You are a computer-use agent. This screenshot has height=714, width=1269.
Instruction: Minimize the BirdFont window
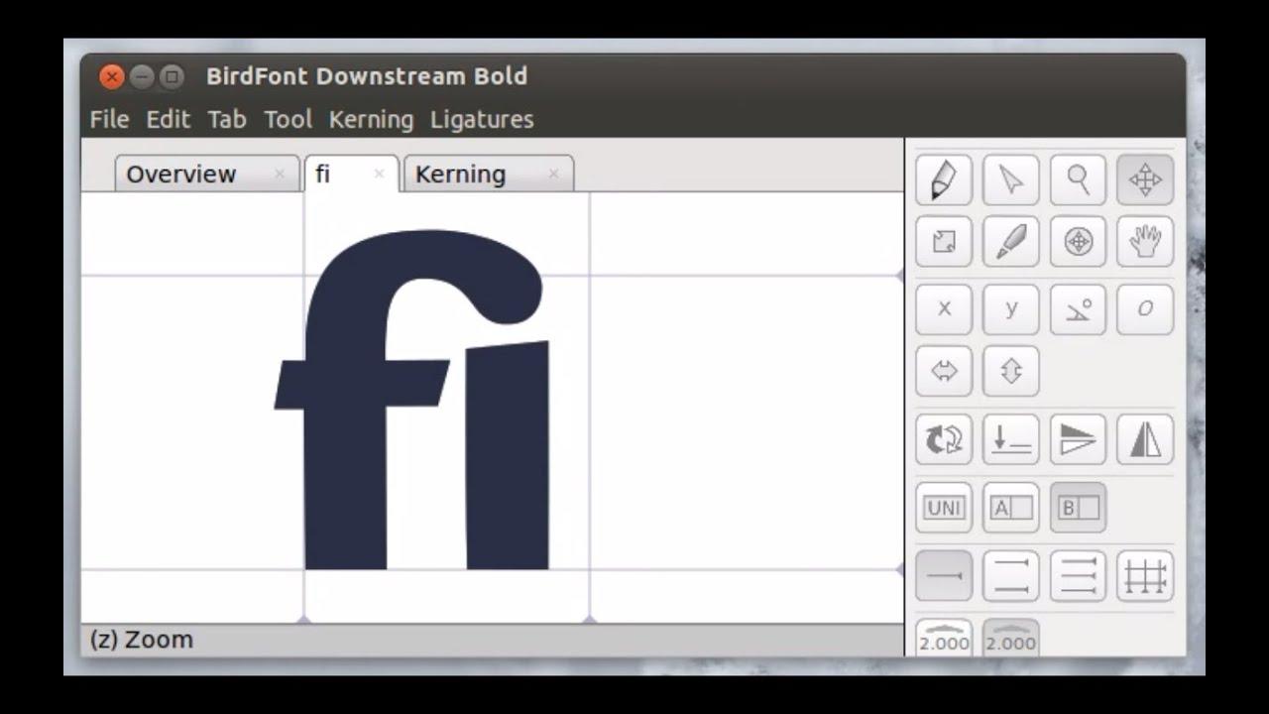coord(142,76)
